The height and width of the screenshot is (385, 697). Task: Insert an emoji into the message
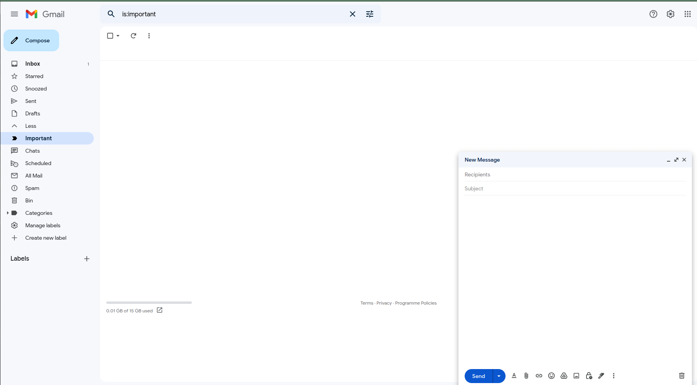(x=551, y=376)
